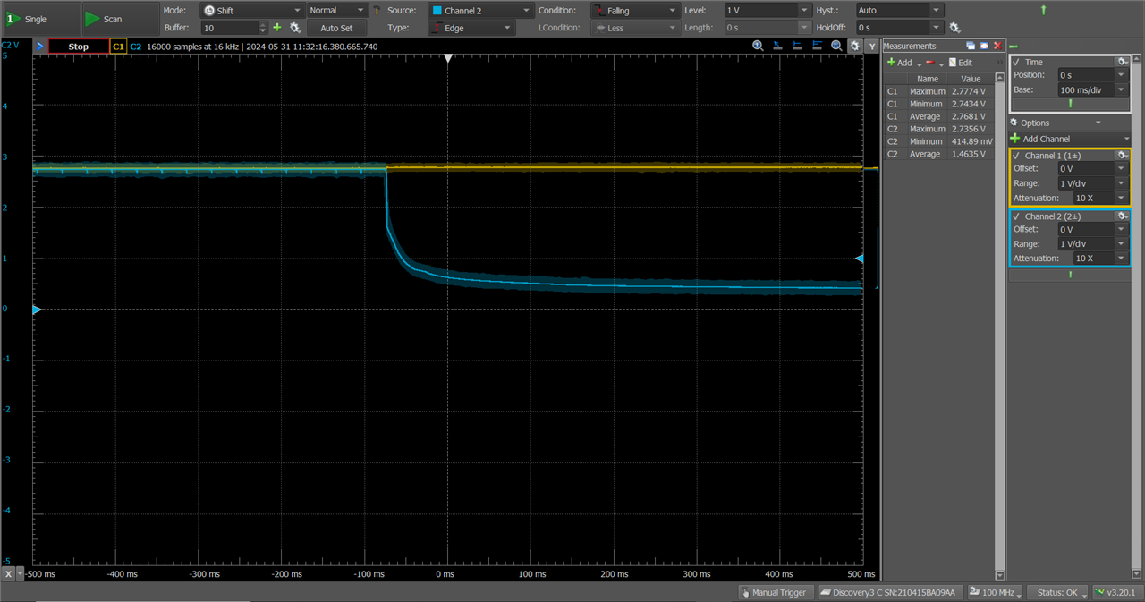Open trigger settings gear beside HoldOff
The width and height of the screenshot is (1145, 602).
955,28
